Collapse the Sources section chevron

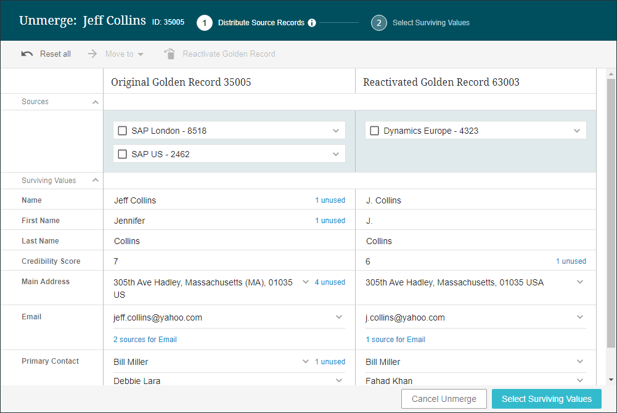(x=95, y=102)
